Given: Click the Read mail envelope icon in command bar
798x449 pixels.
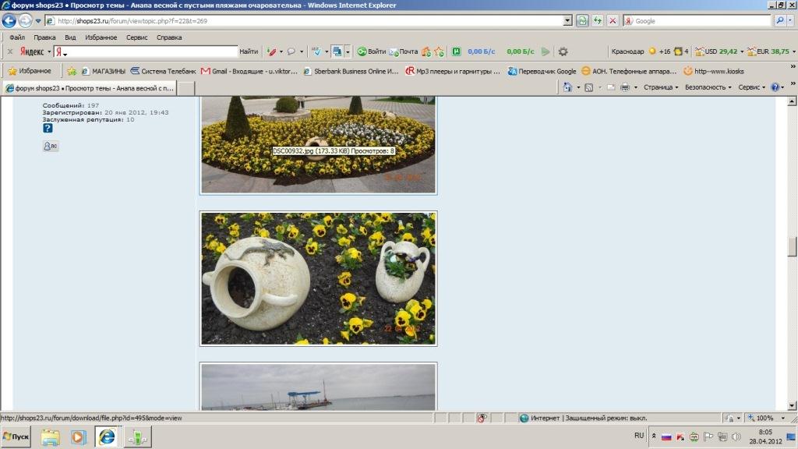Looking at the screenshot, I should [x=611, y=87].
